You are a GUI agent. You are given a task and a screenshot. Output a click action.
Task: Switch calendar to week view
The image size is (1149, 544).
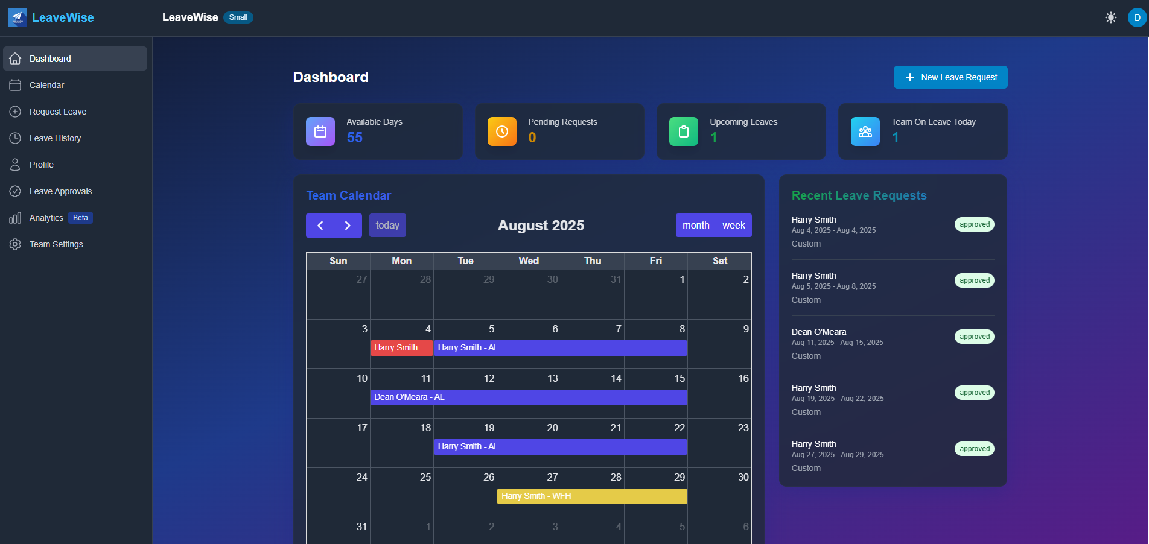coord(734,226)
